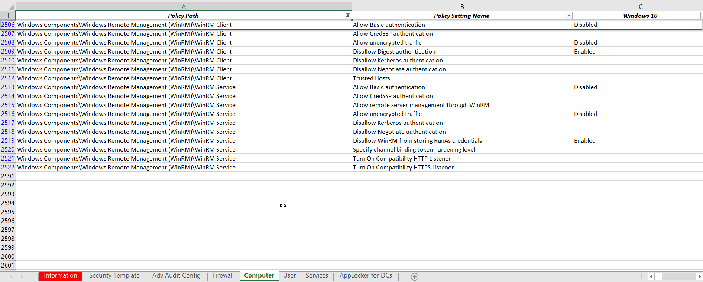703x282 pixels.
Task: Select row 2514 Allow CredSSP authentication cell
Action: click(x=462, y=96)
